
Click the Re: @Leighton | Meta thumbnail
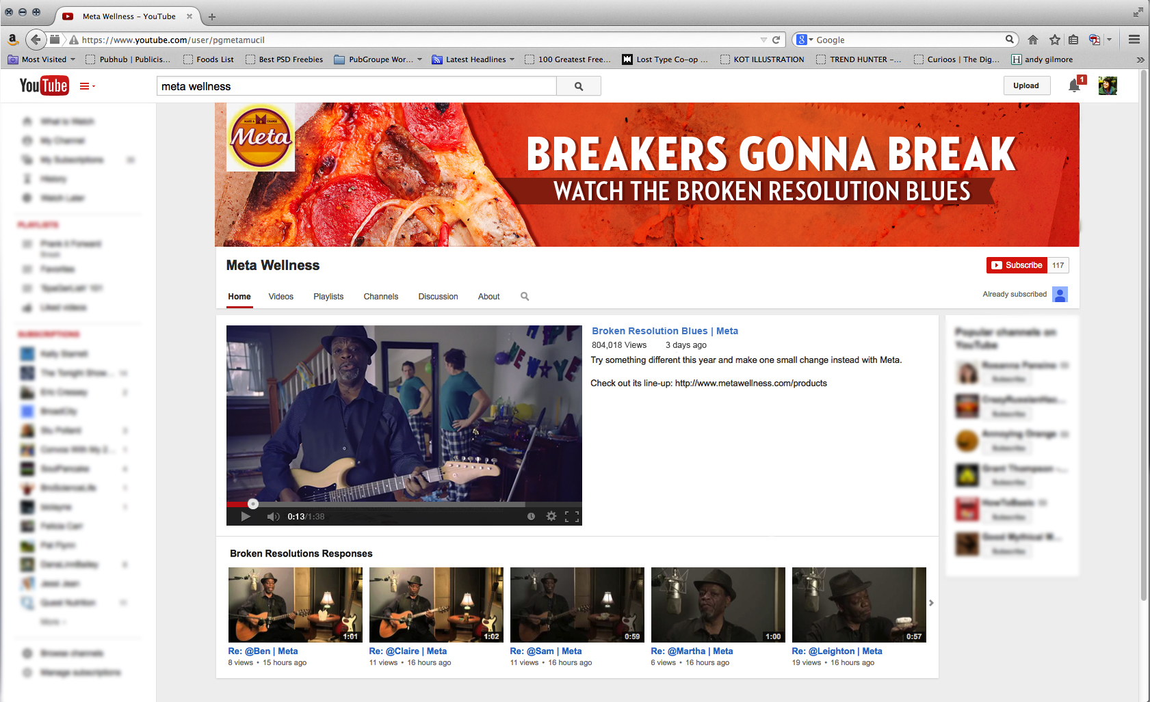coord(859,604)
